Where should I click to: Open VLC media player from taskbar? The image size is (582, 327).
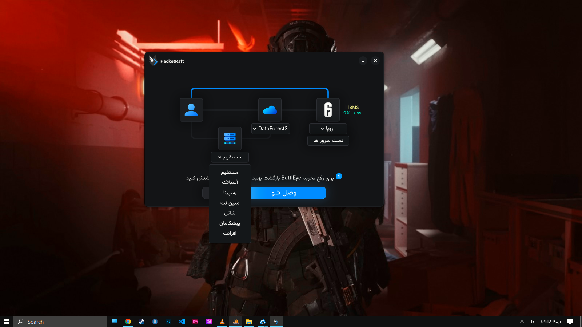pos(222,322)
